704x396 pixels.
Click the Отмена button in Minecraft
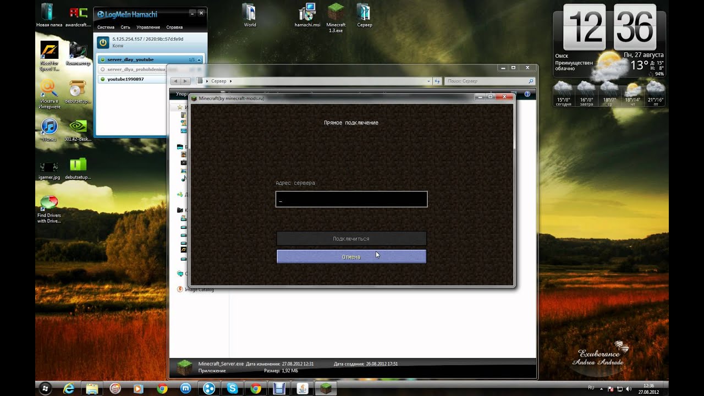pos(351,257)
